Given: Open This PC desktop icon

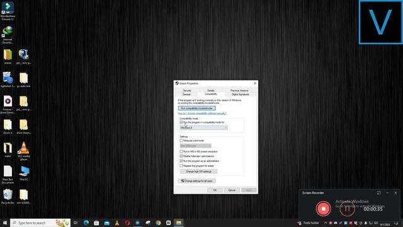Looking at the screenshot, I should point(24,173).
